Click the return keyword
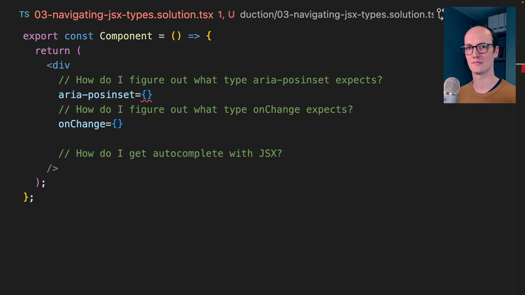 click(x=52, y=51)
